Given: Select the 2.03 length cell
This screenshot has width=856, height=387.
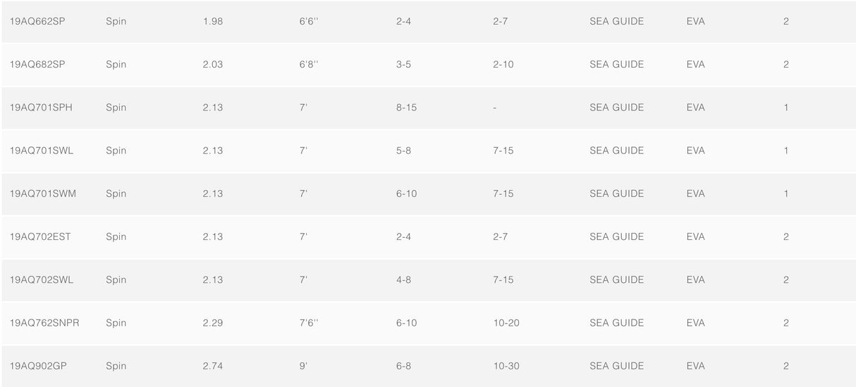Looking at the screenshot, I should coord(212,65).
